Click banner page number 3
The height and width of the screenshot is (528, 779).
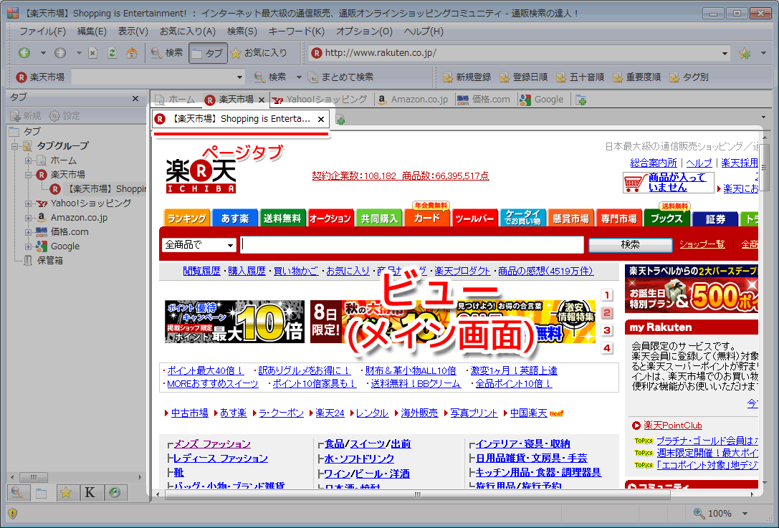[x=606, y=330]
